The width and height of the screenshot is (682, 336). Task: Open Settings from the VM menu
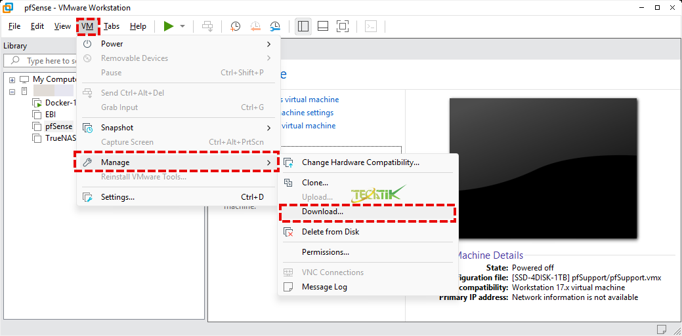pos(179,197)
